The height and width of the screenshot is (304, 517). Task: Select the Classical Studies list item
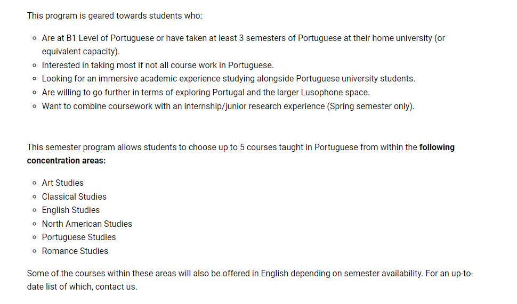point(74,196)
